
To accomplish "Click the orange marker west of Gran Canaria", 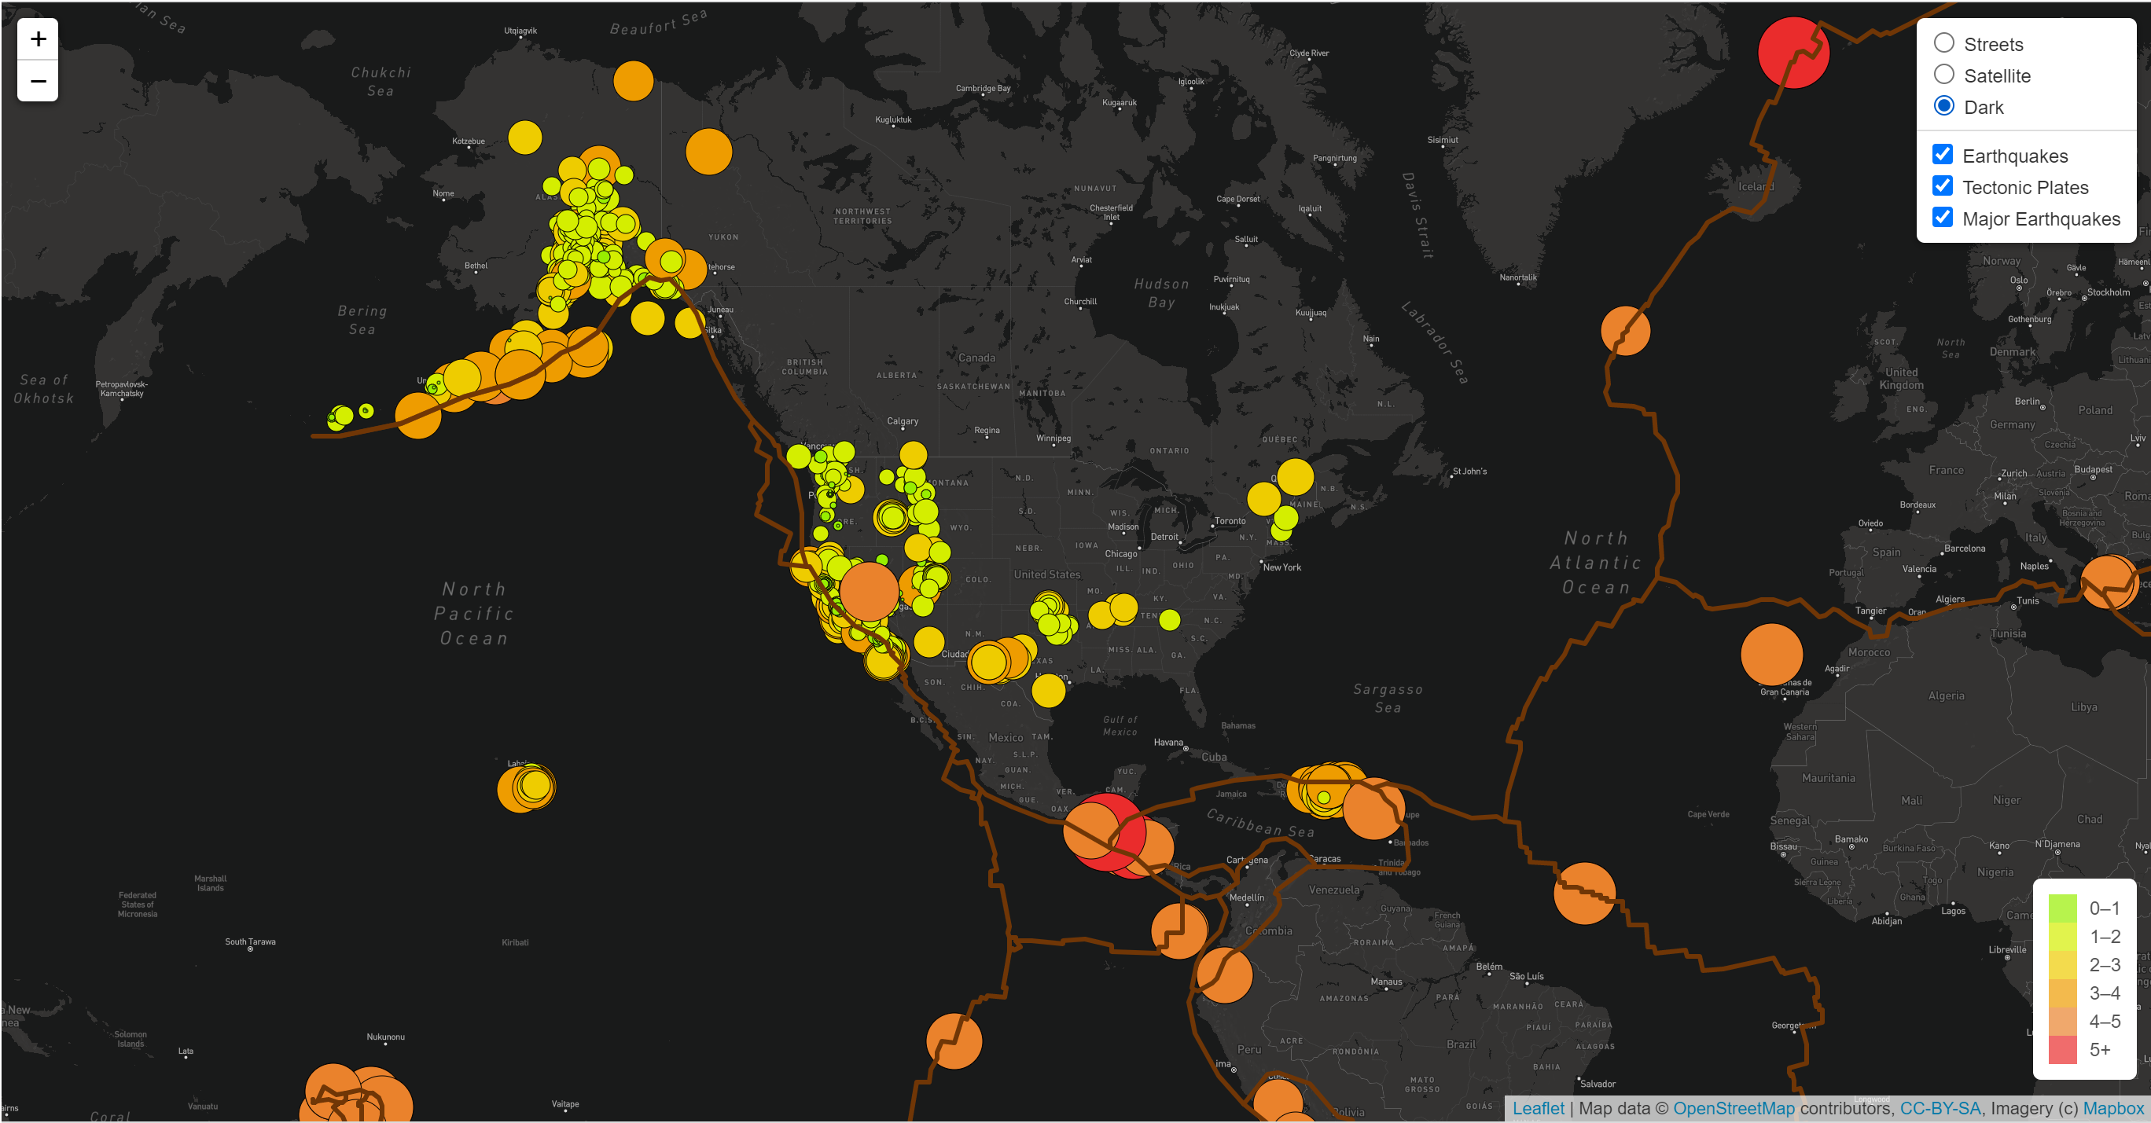I will coord(1771,655).
